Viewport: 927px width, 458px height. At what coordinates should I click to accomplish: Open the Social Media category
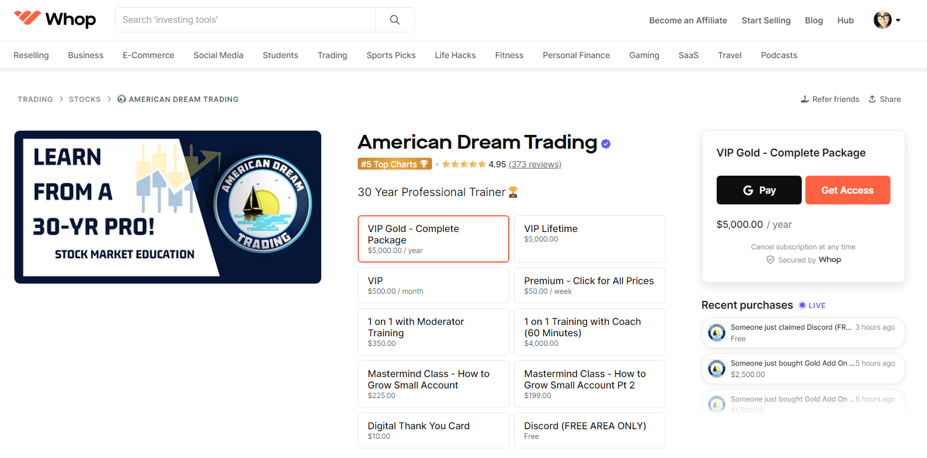point(219,55)
